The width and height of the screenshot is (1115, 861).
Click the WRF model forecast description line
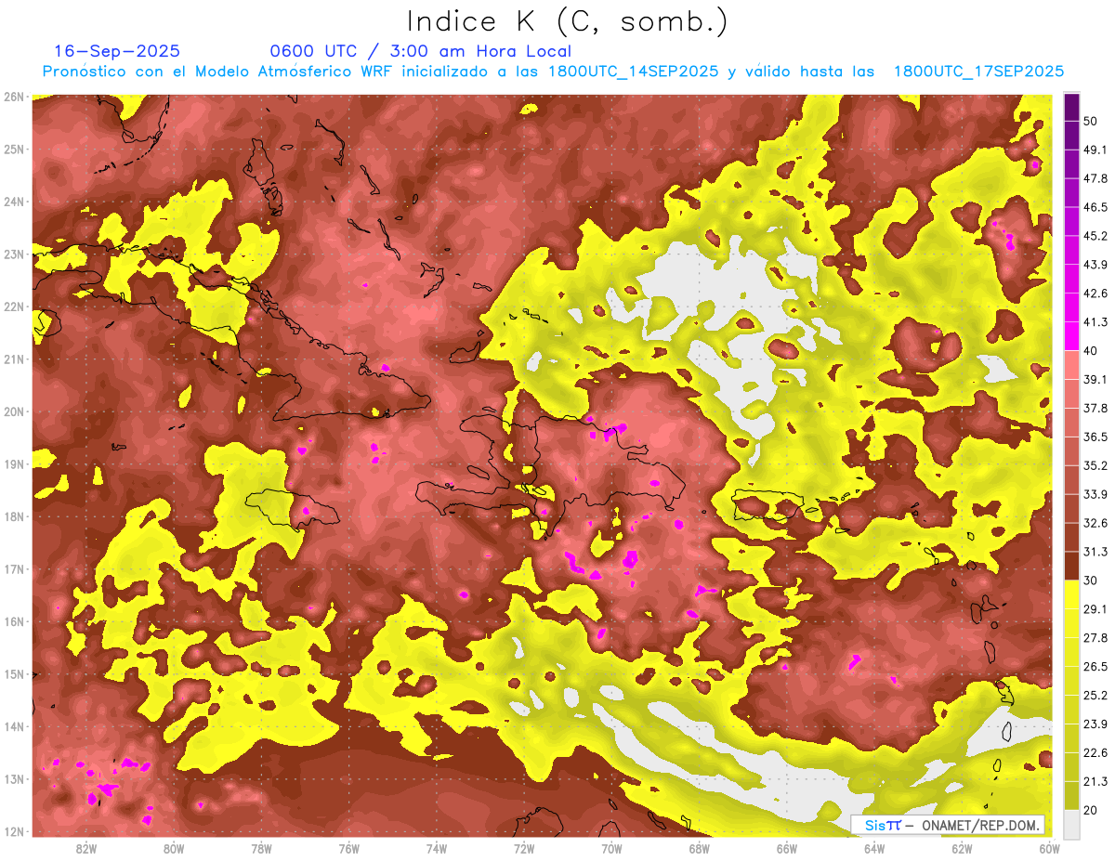point(553,72)
